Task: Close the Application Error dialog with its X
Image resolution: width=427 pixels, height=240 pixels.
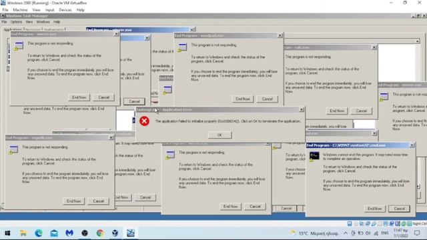Action: [x=302, y=109]
